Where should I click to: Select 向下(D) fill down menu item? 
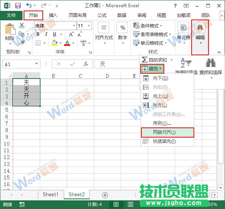(x=167, y=79)
